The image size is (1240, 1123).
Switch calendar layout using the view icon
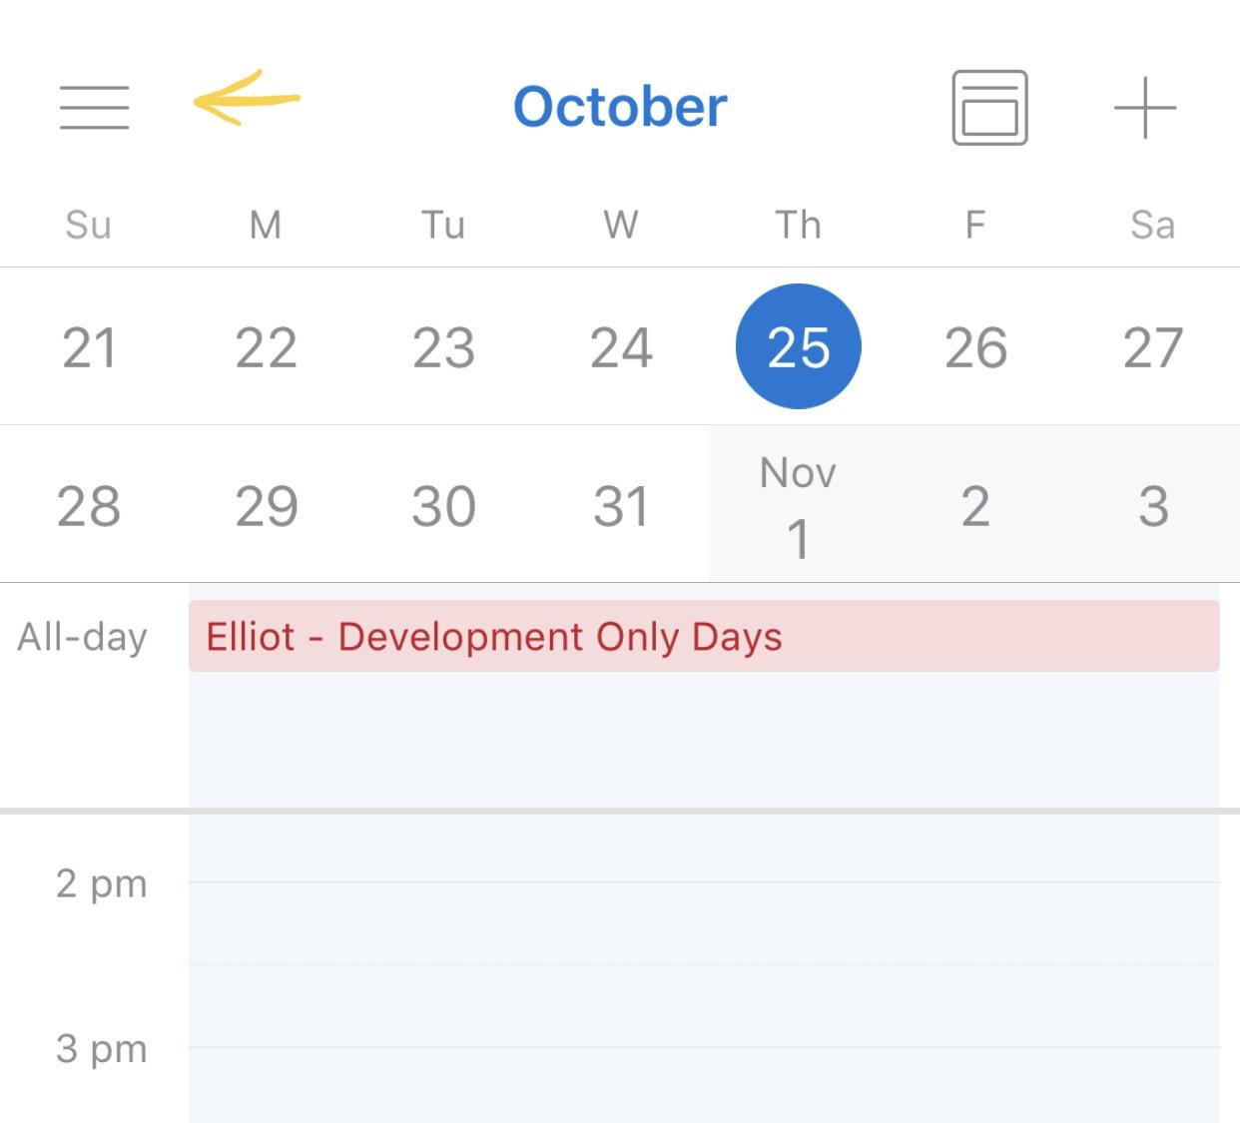(989, 107)
